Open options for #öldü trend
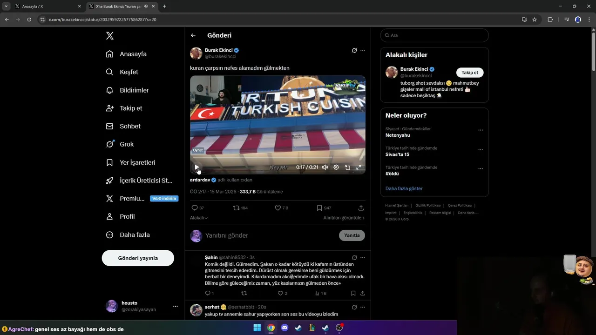Viewport: 596px width, 335px height. click(481, 168)
